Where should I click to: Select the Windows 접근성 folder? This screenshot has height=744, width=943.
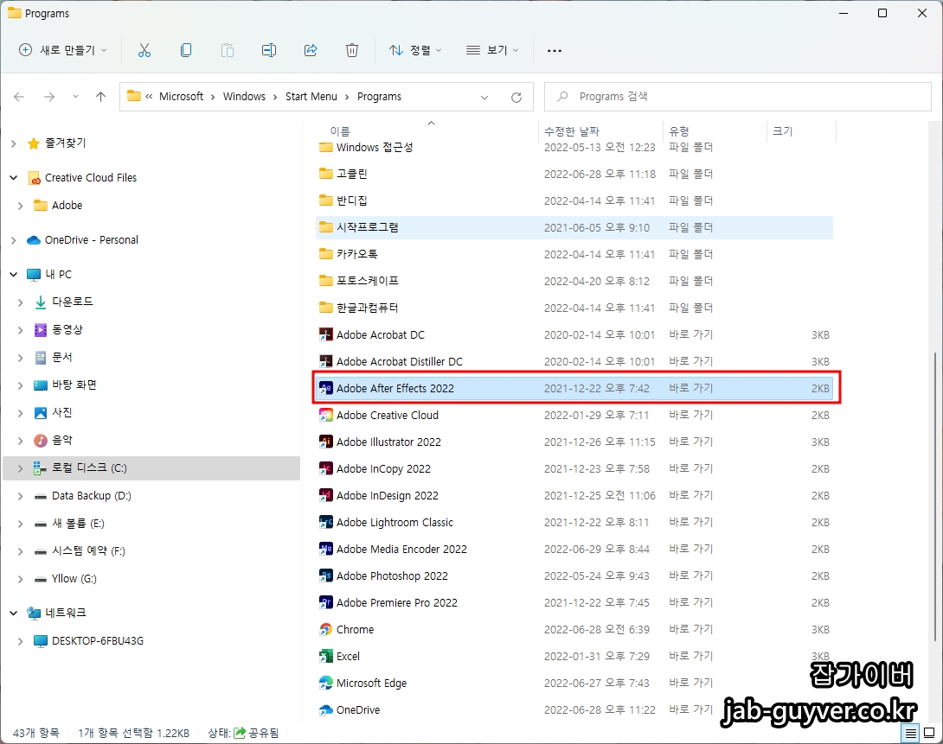click(374, 148)
